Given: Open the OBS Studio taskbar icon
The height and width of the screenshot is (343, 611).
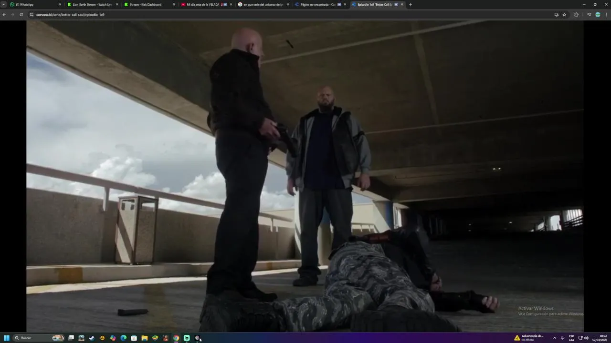Looking at the screenshot, I should coord(197,338).
